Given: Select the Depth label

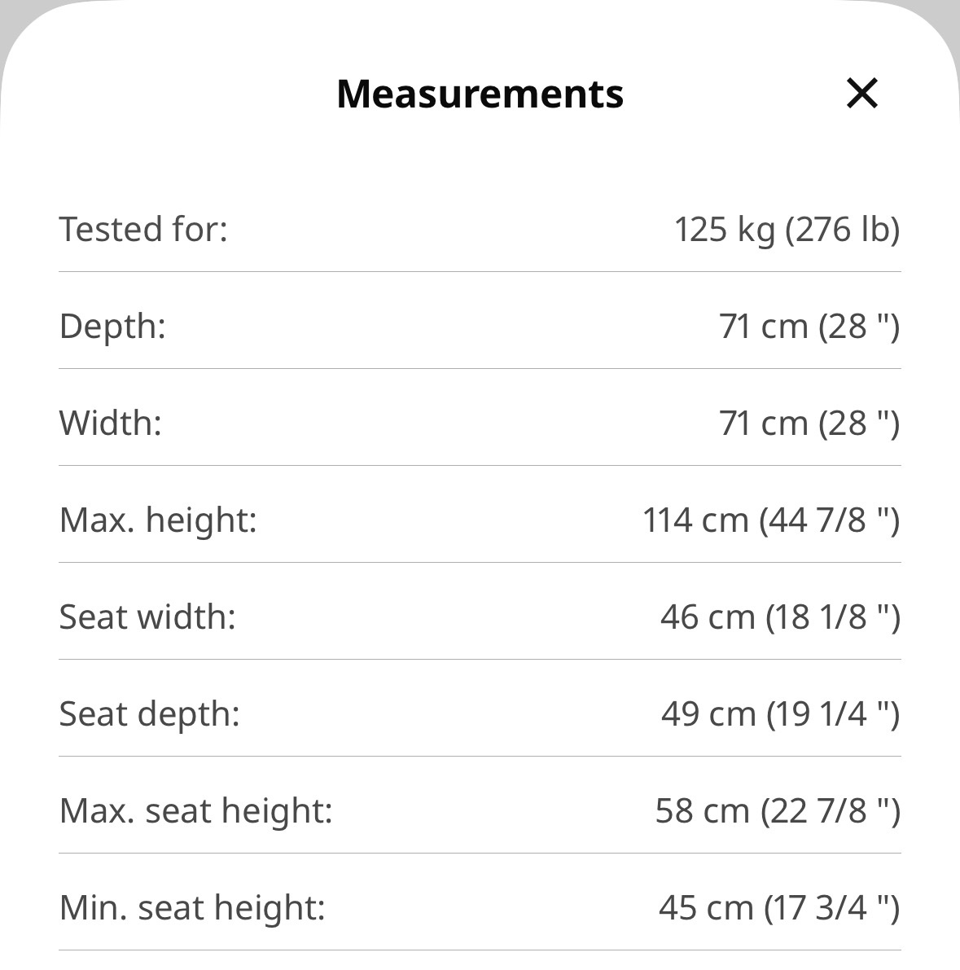Looking at the screenshot, I should [x=112, y=326].
